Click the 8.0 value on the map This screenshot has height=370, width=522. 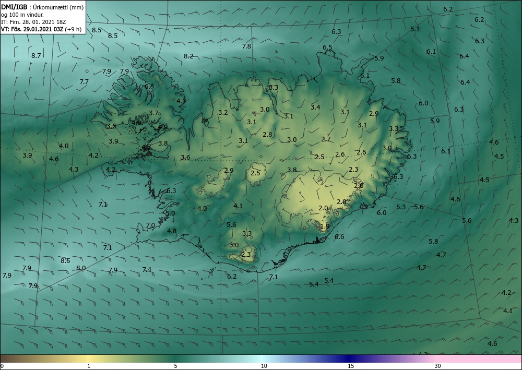81,268
